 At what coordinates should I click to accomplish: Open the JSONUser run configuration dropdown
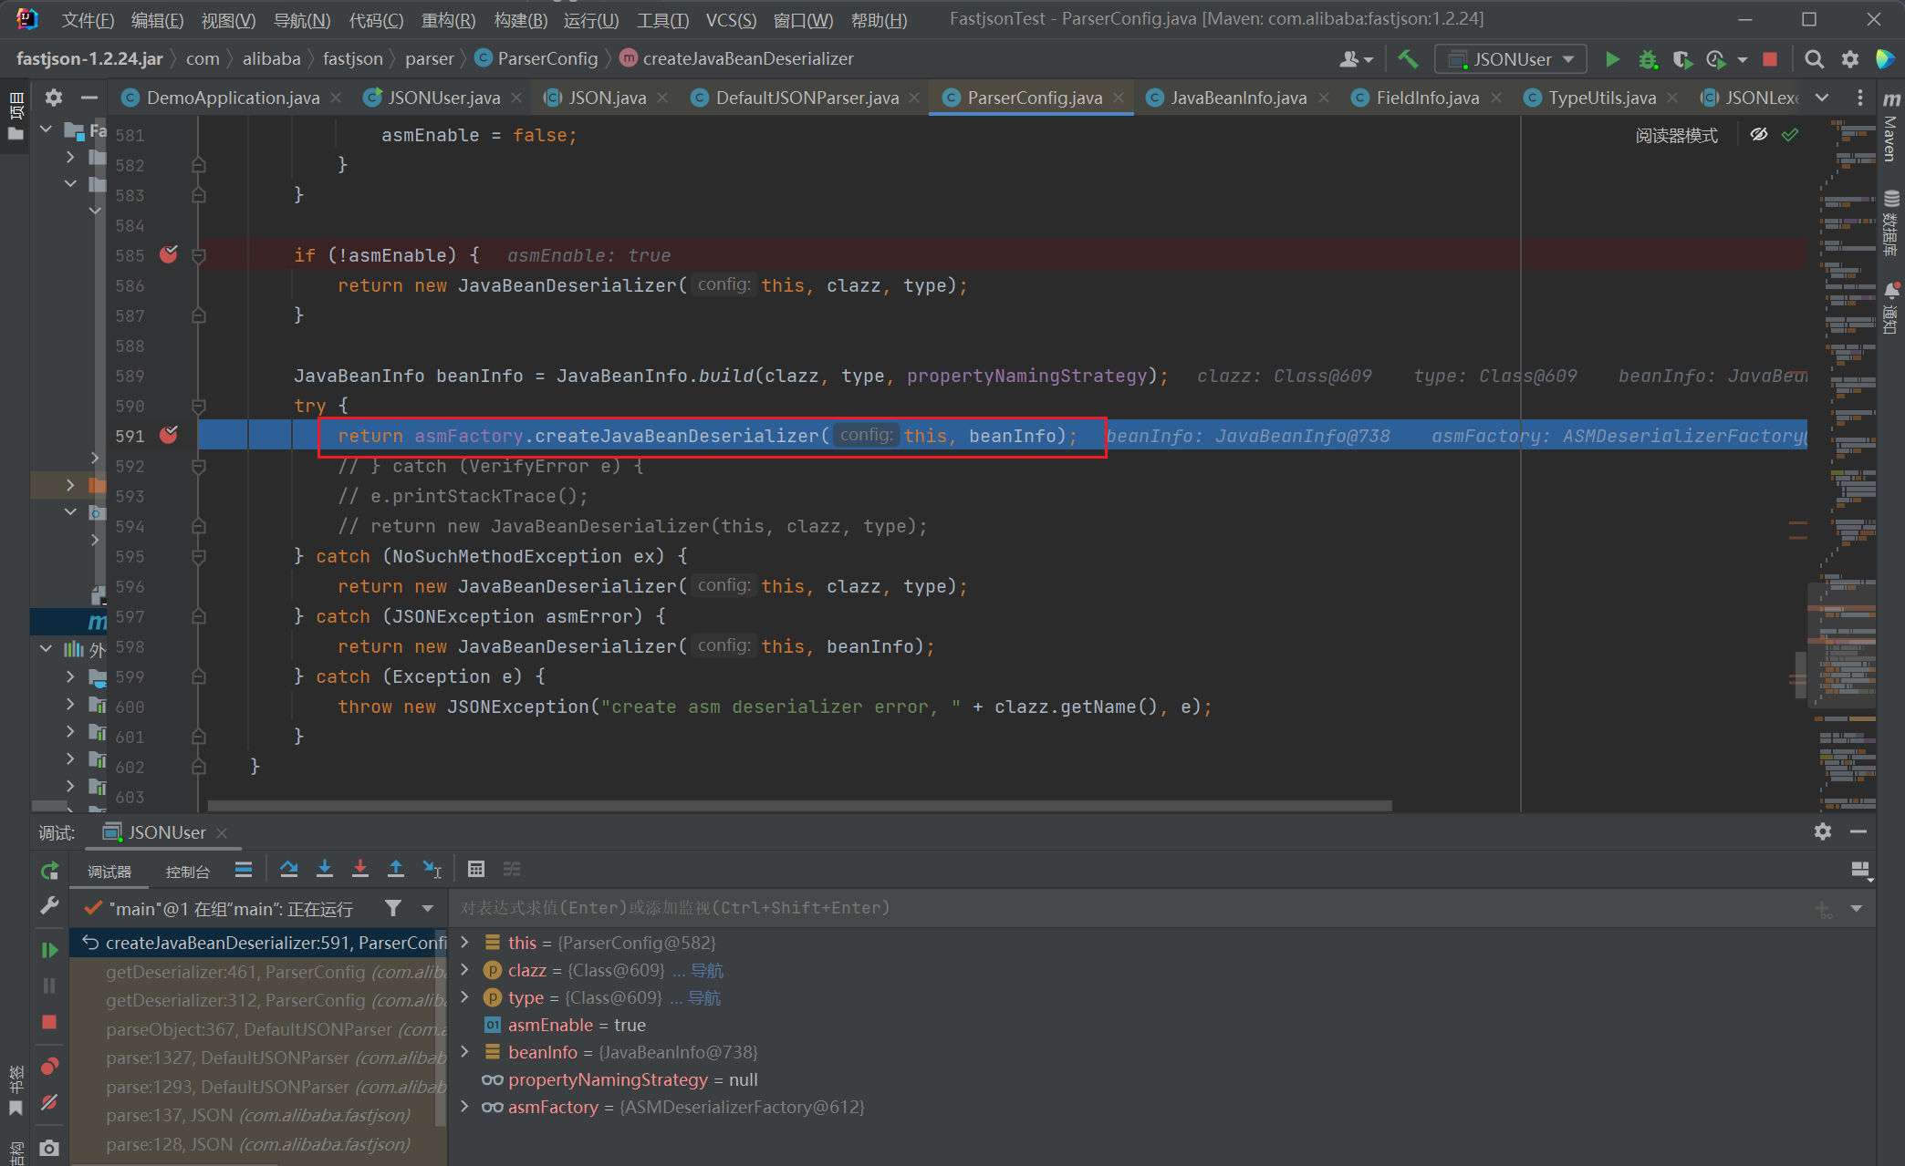click(1511, 59)
